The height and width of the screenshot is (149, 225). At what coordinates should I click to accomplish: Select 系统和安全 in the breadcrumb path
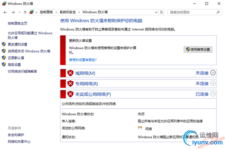68,12
